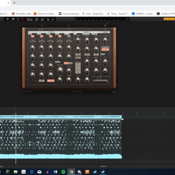This screenshot has width=175, height=175.
Task: Select FILTER in LFO destination list
Action: click(78, 70)
